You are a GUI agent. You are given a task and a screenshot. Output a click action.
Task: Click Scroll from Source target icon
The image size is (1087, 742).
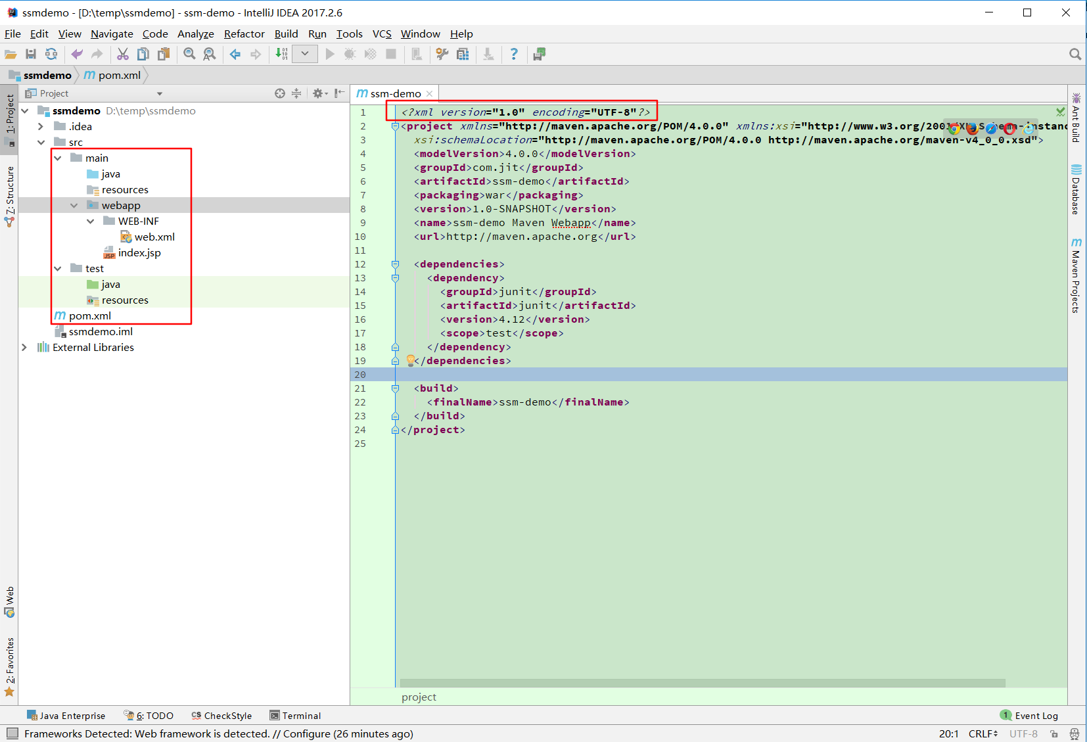tap(280, 93)
